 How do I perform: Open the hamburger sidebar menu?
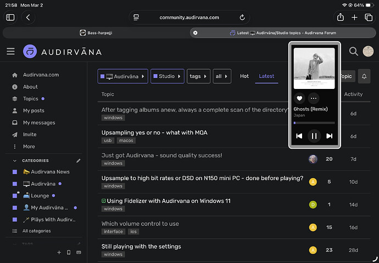pyautogui.click(x=10, y=52)
